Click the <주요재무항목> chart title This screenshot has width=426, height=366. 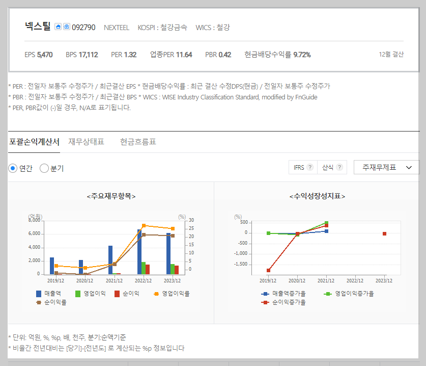click(111, 196)
